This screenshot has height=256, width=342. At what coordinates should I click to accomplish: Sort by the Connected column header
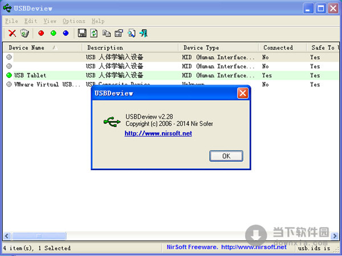coord(283,47)
